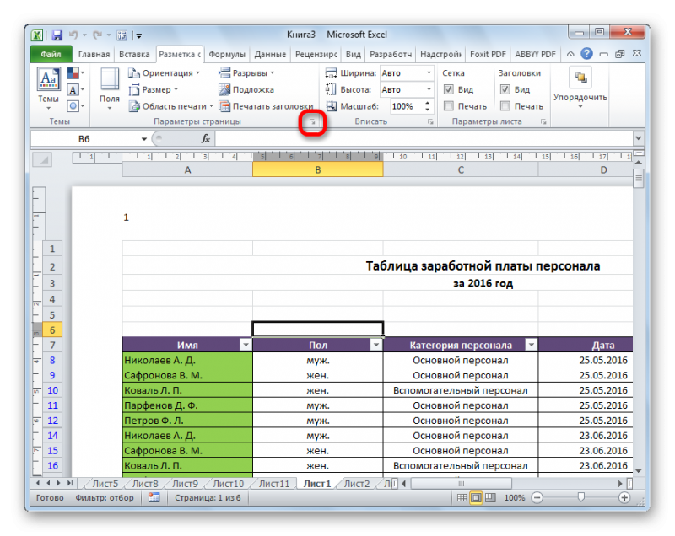Click macro record icon in status bar
The image size is (675, 536).
click(x=154, y=498)
